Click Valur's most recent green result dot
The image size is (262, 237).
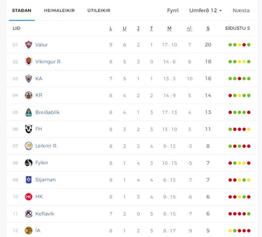coord(248,45)
